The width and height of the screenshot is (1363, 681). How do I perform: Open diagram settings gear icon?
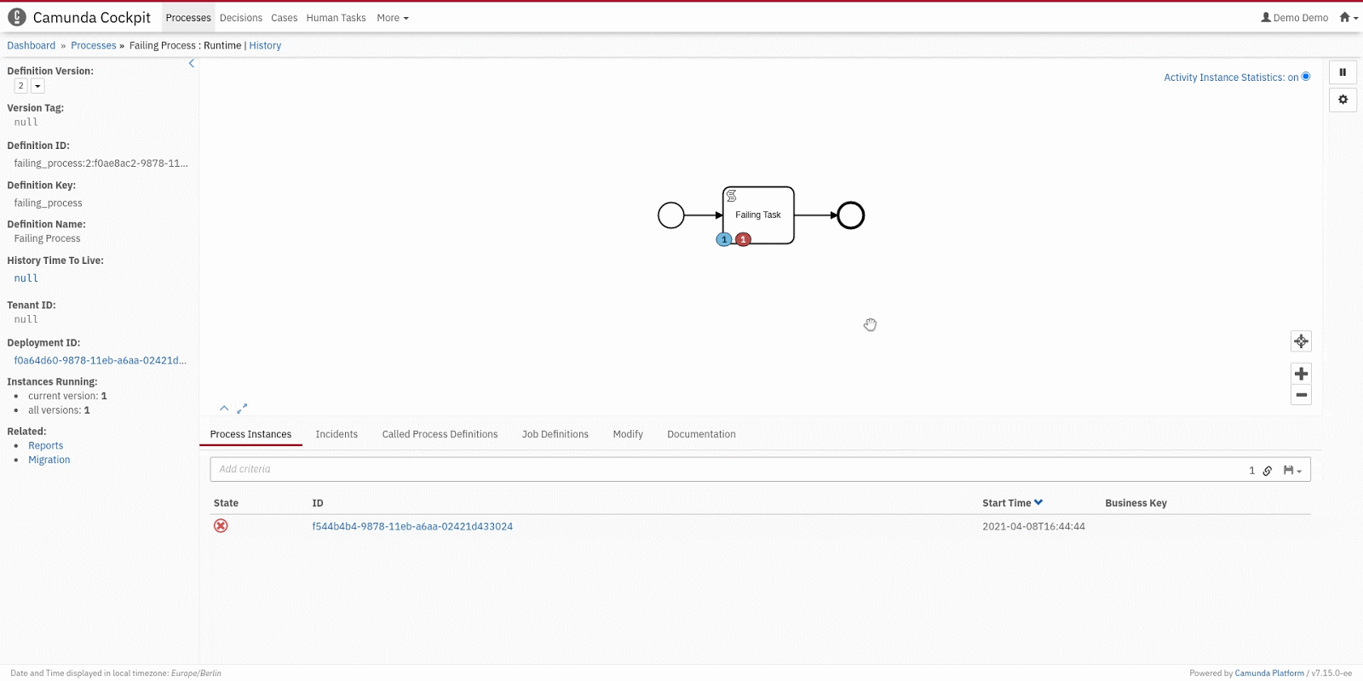(1343, 100)
